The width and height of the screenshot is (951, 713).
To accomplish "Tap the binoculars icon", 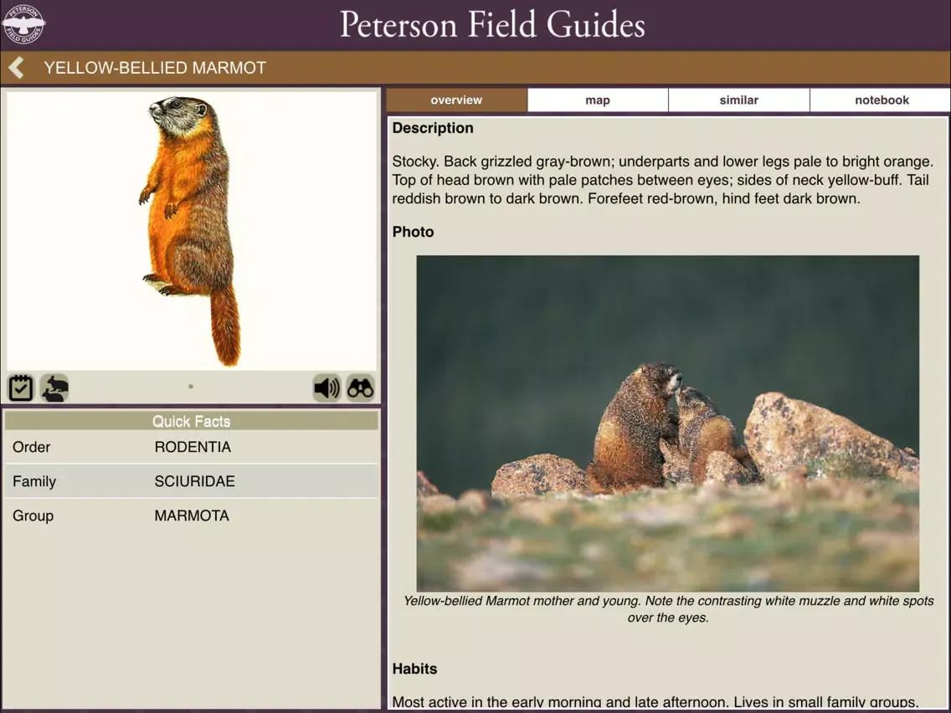I will pyautogui.click(x=360, y=387).
